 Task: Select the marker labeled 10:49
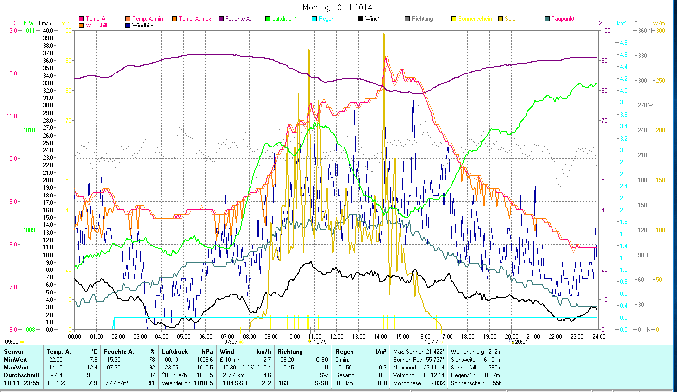tap(309, 342)
